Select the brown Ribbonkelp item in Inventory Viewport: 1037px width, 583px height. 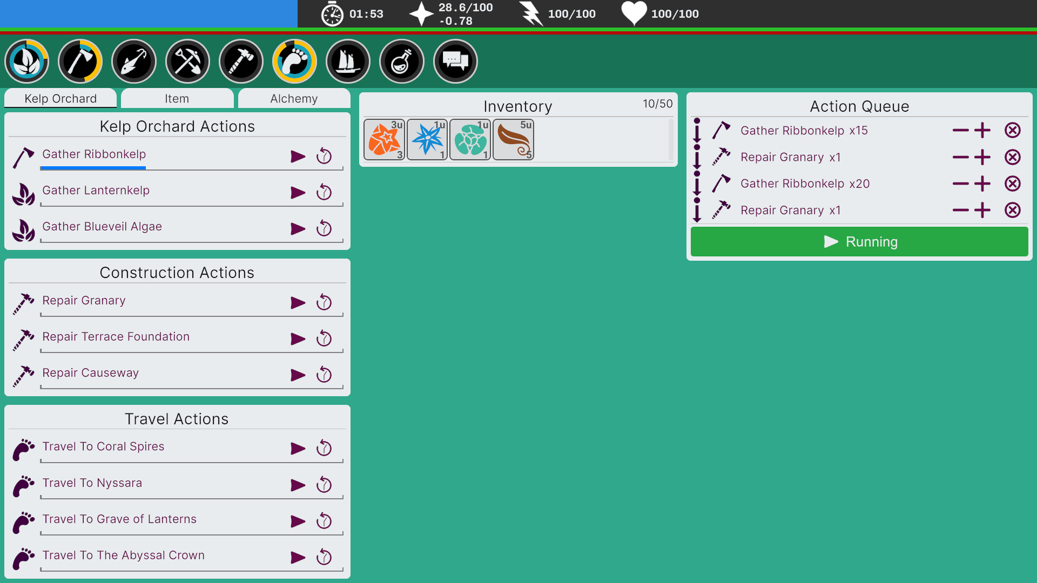[x=513, y=139]
